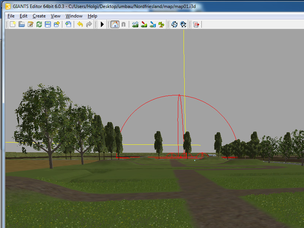
Task: Open the Window menu
Action: point(74,16)
